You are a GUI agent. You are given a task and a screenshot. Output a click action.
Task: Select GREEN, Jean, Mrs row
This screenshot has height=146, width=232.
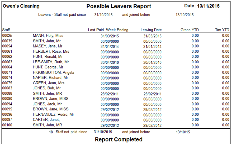(49, 83)
